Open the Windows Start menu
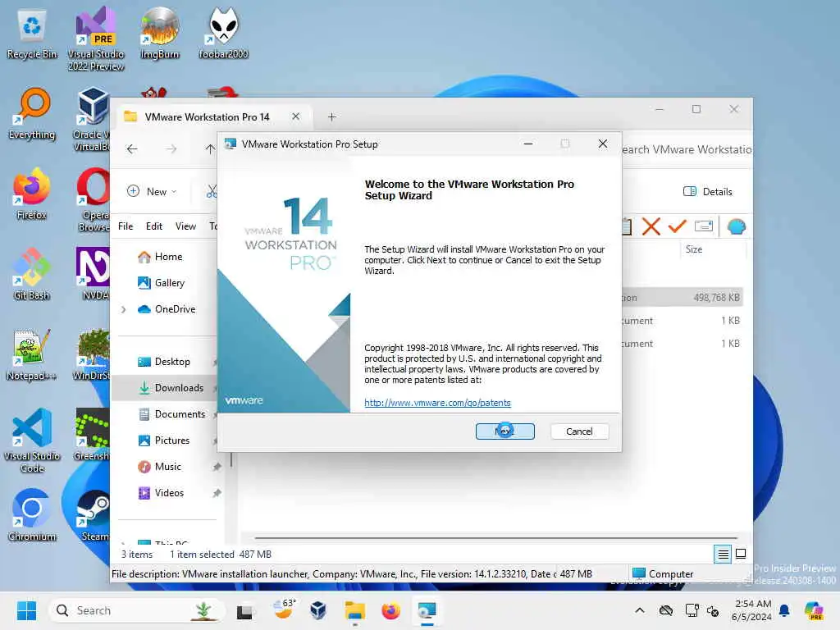Screen dimensions: 840x630 click(x=26, y=610)
